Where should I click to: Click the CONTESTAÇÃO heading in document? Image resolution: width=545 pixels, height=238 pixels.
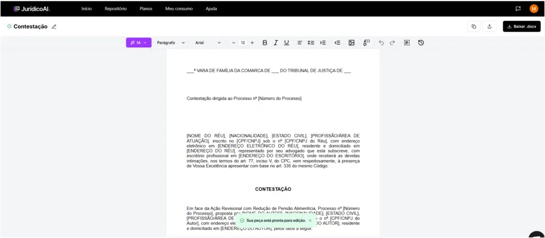[x=273, y=190]
